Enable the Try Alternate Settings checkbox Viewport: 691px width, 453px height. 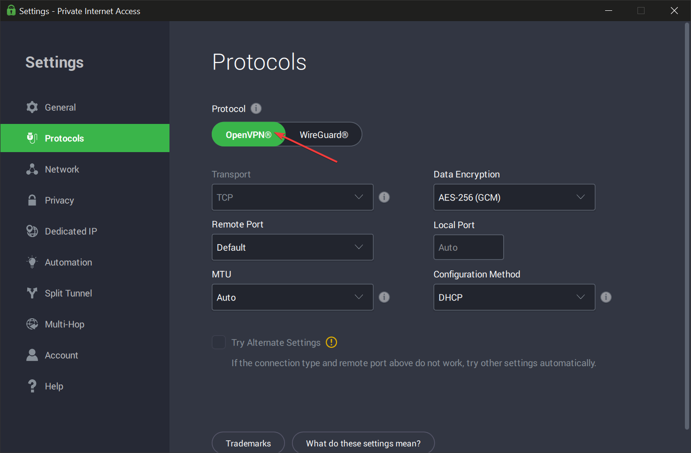pyautogui.click(x=219, y=342)
